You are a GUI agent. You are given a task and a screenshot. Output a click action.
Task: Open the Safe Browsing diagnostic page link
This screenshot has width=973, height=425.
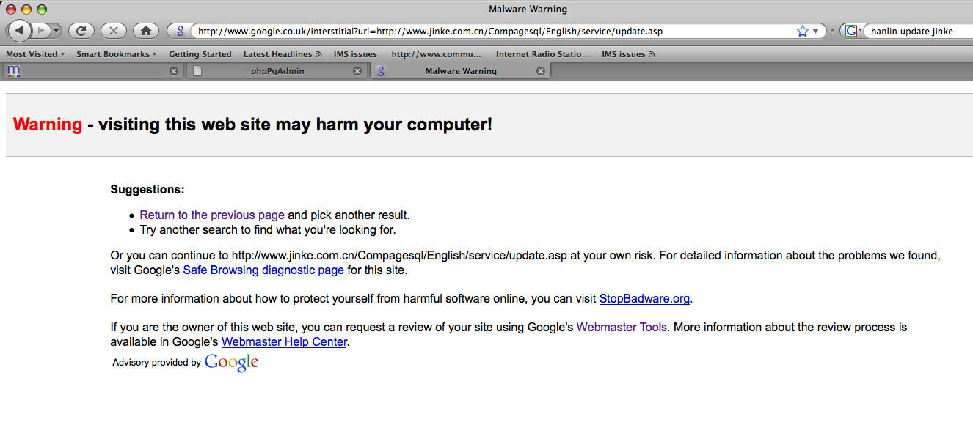[263, 270]
